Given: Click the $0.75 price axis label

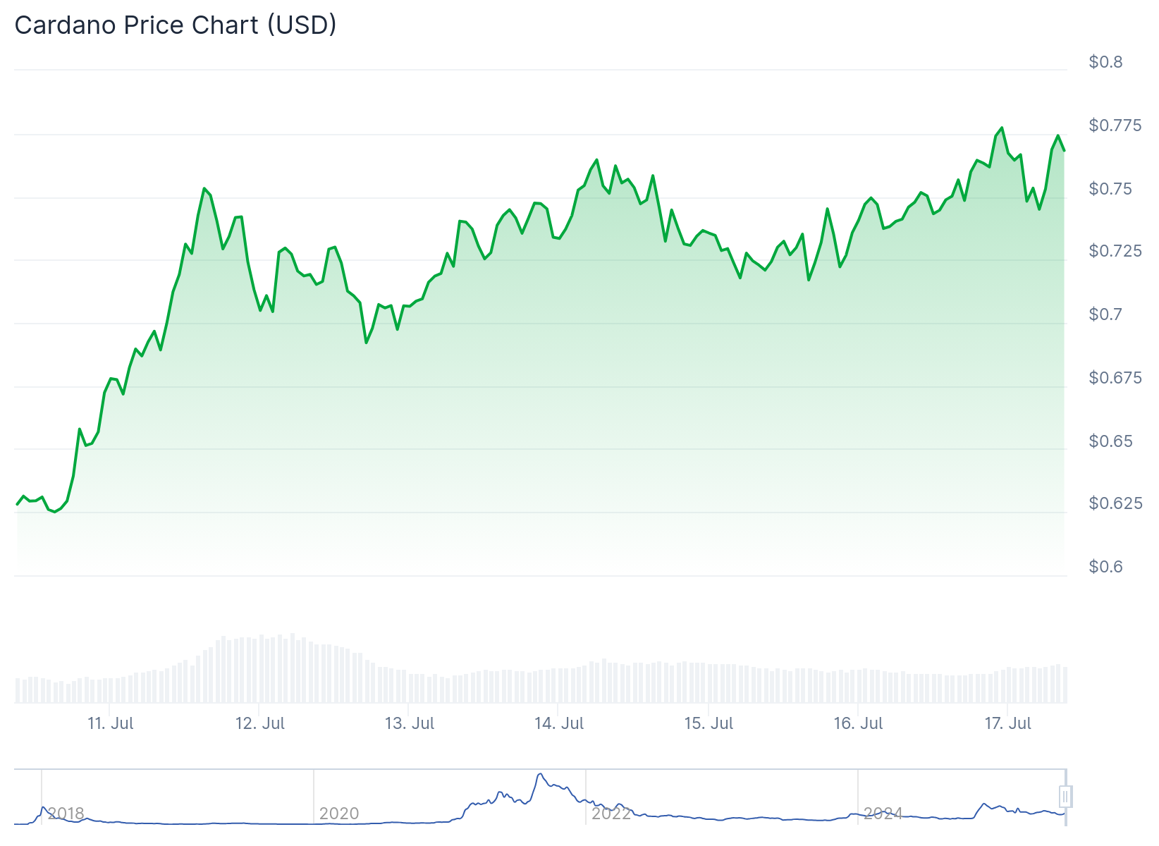Looking at the screenshot, I should pyautogui.click(x=1110, y=189).
